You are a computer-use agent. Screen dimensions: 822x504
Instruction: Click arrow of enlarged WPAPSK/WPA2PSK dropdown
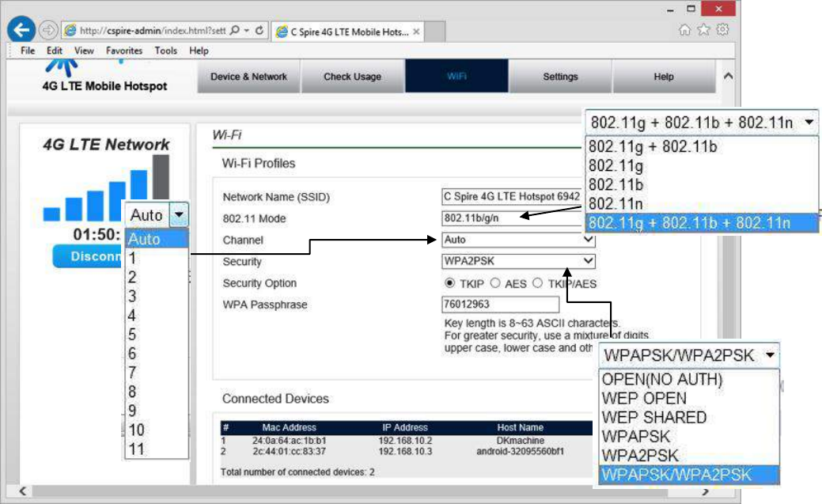pos(770,355)
